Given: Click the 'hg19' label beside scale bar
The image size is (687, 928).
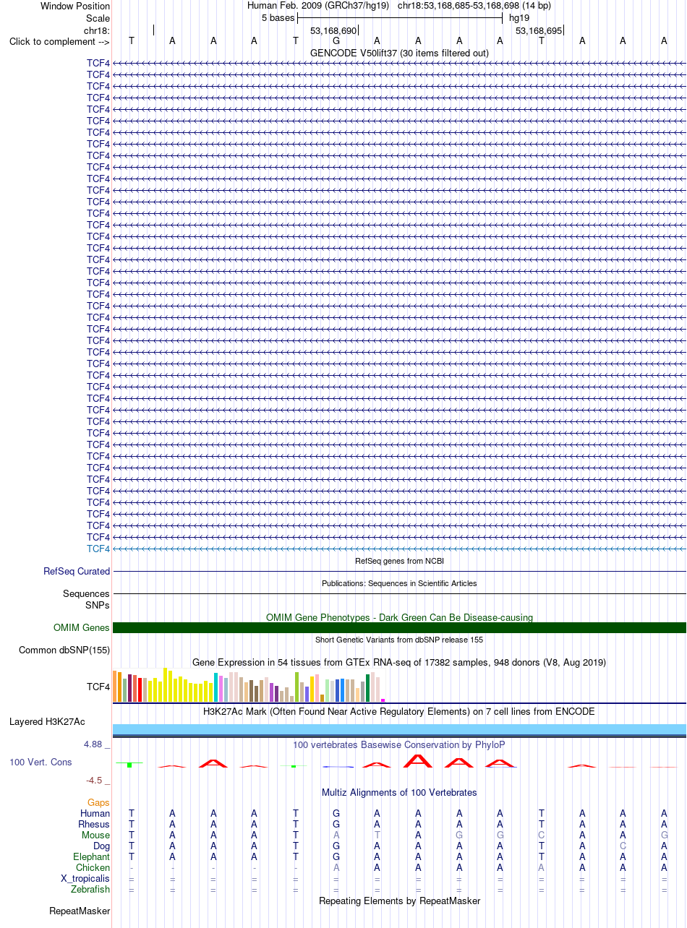Looking at the screenshot, I should tap(519, 18).
